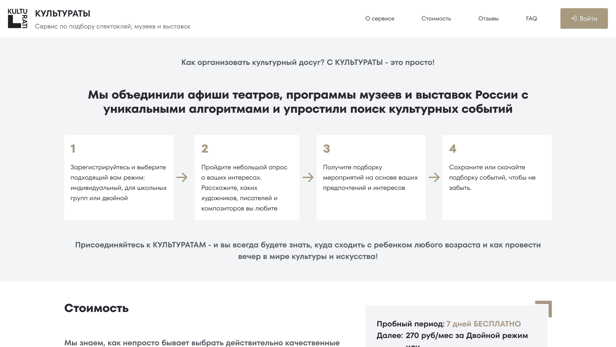Click the login arrow icon in Войти button
This screenshot has width=616, height=347.
(x=574, y=18)
